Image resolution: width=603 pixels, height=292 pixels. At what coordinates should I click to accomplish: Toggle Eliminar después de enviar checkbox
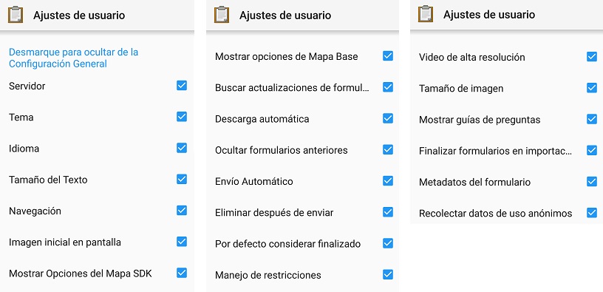point(388,211)
